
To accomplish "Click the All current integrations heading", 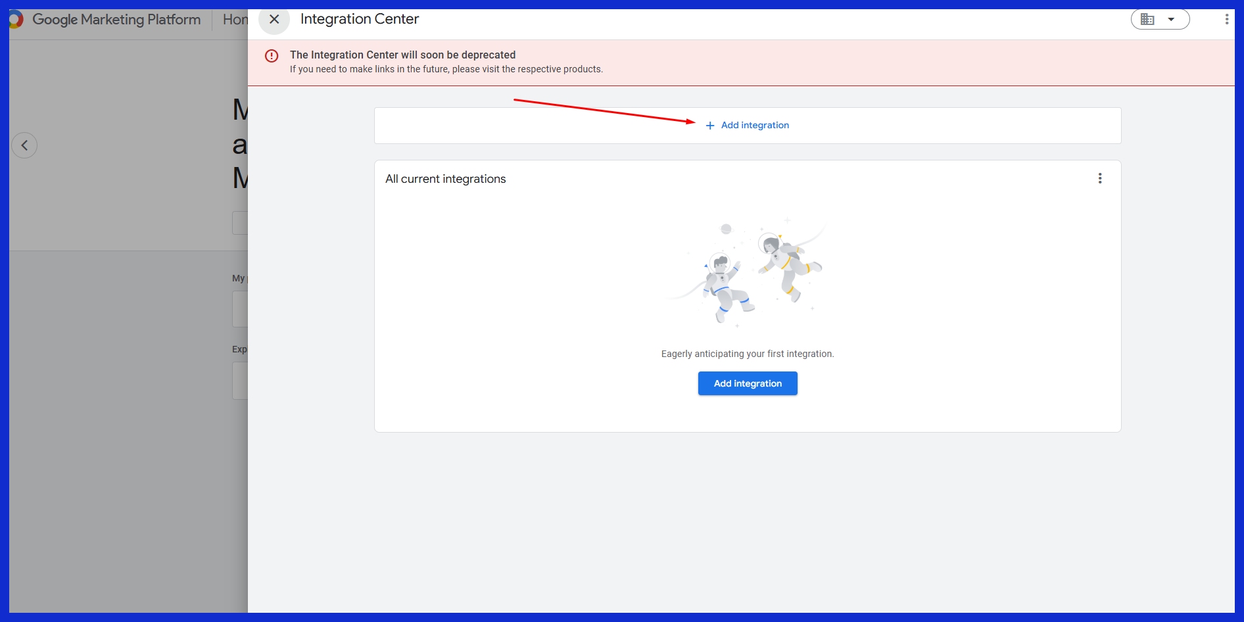I will coord(446,179).
